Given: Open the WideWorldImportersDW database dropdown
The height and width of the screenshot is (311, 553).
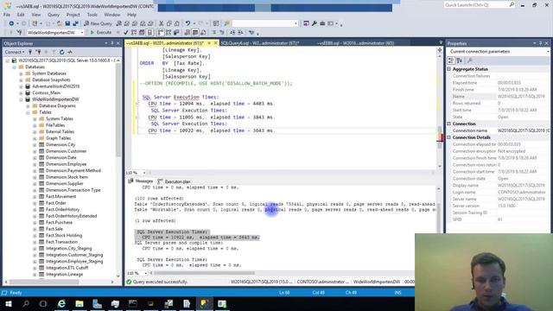Looking at the screenshot, I should (82, 33).
